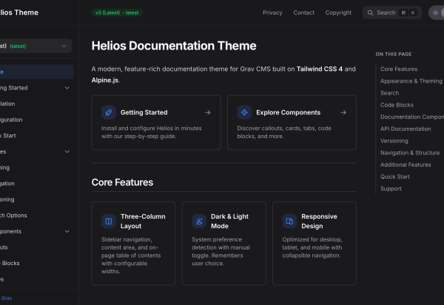Jump to API Documentation section

[406, 129]
